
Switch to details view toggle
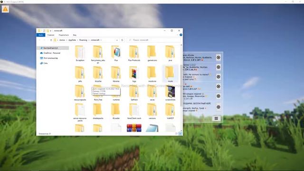pos(176,133)
